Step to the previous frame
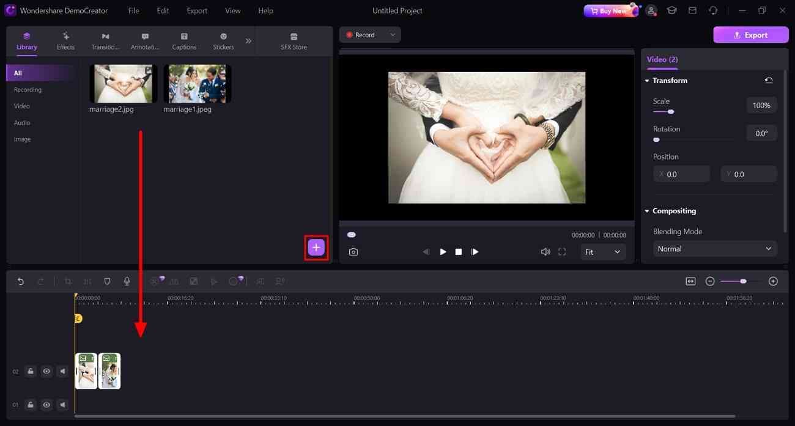The width and height of the screenshot is (795, 426). pos(426,252)
